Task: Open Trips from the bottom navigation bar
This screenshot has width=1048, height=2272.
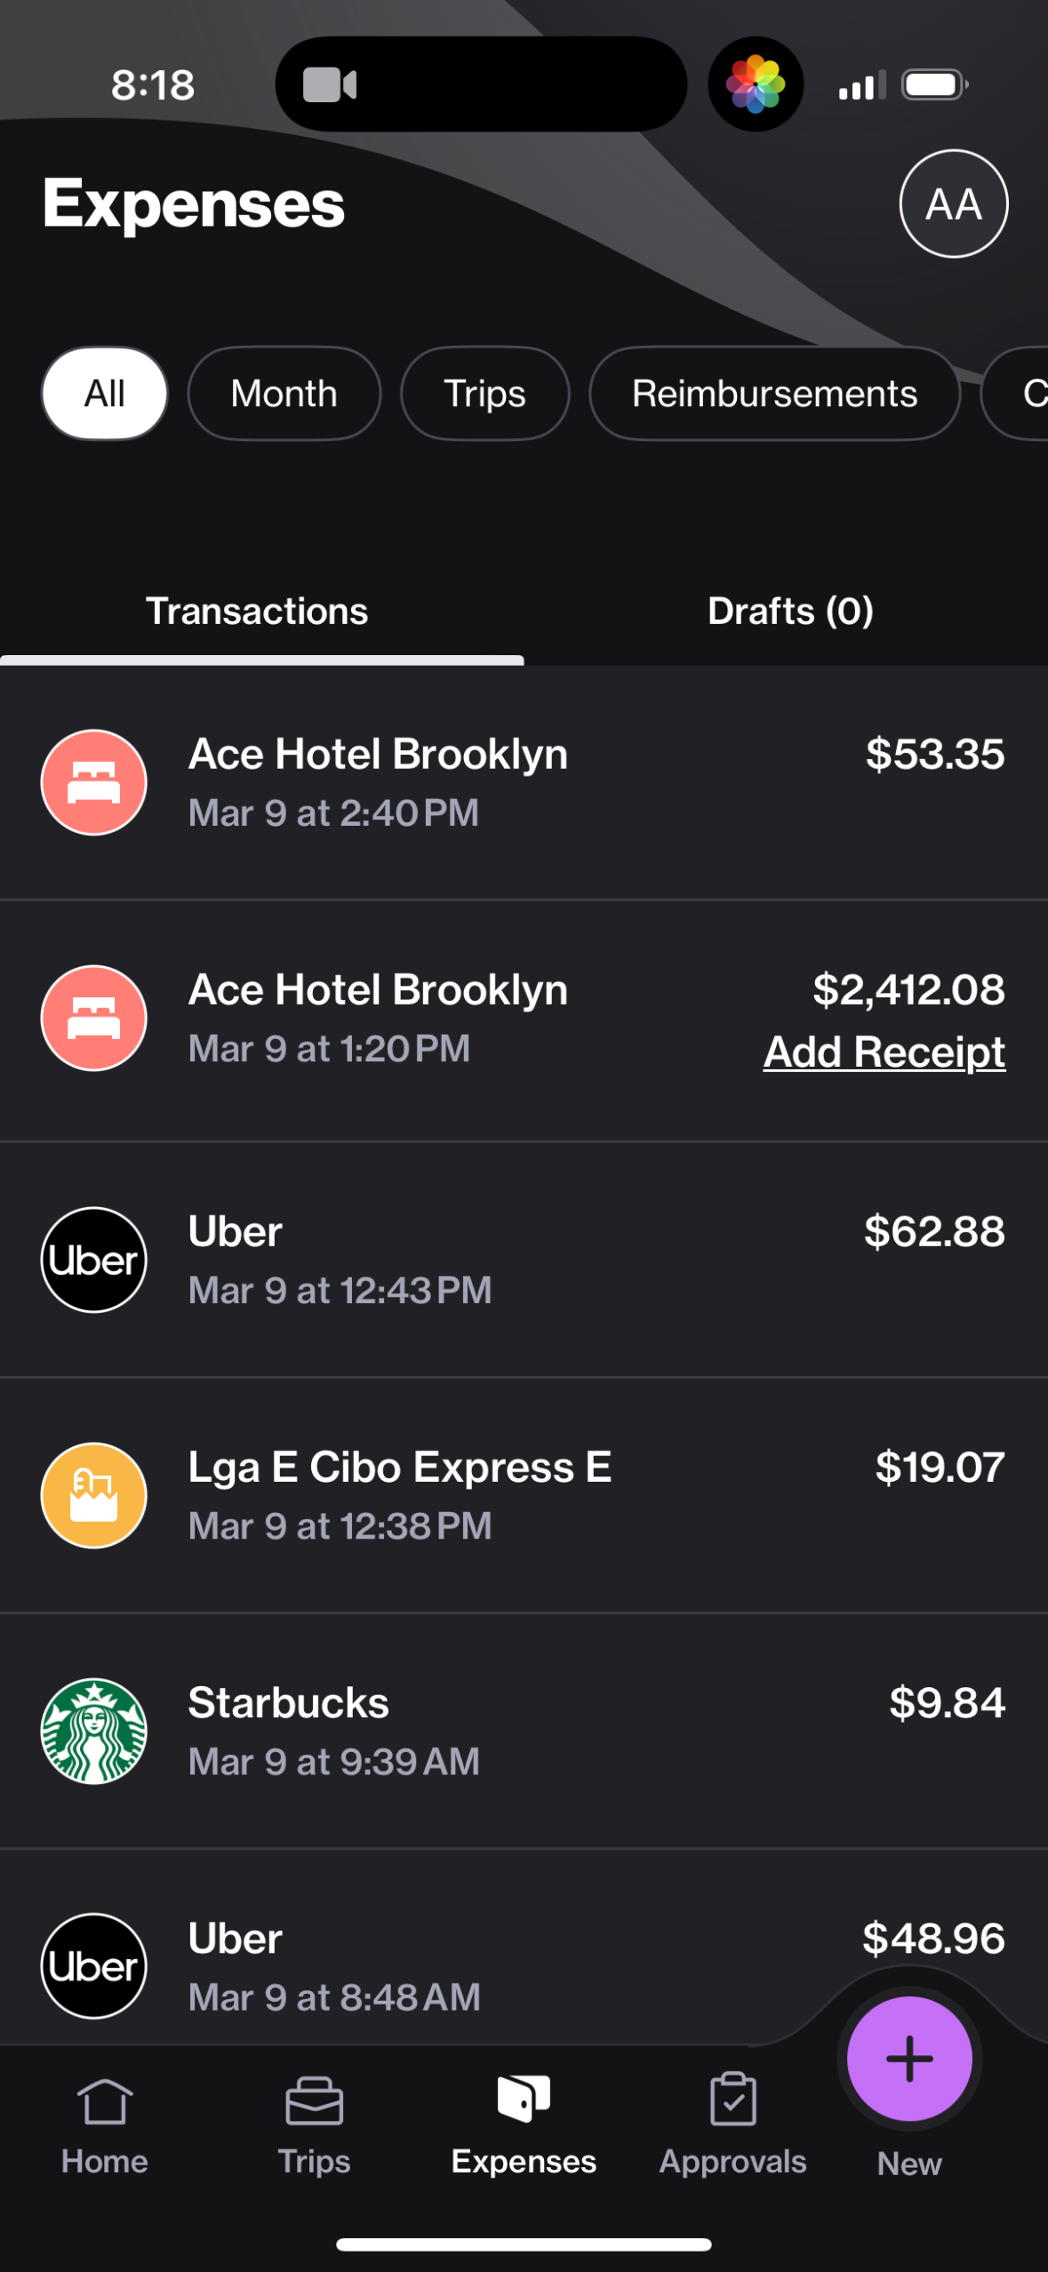Action: tap(314, 2124)
